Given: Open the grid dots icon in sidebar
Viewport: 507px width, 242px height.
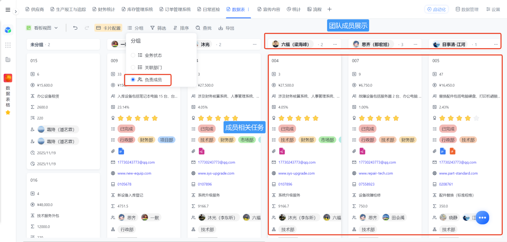Looking at the screenshot, I should (8, 45).
